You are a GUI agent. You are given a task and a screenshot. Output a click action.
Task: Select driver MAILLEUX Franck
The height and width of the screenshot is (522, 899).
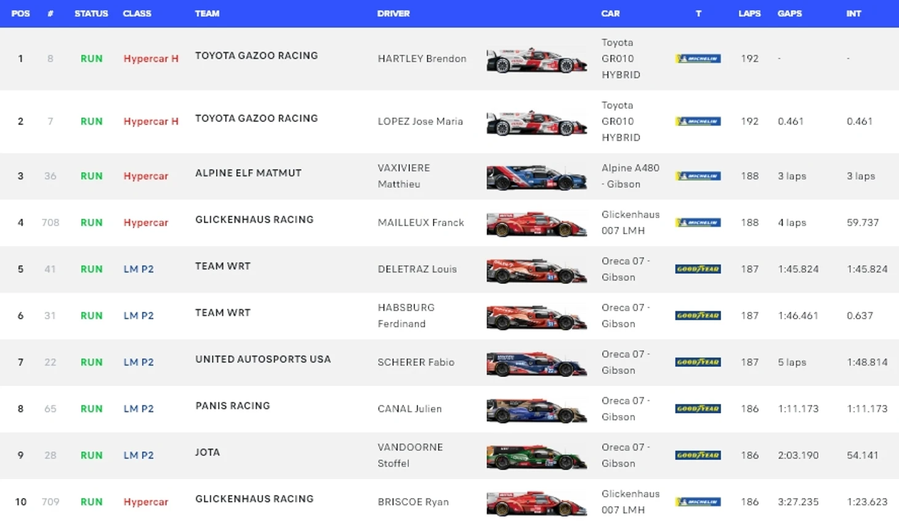click(x=421, y=223)
